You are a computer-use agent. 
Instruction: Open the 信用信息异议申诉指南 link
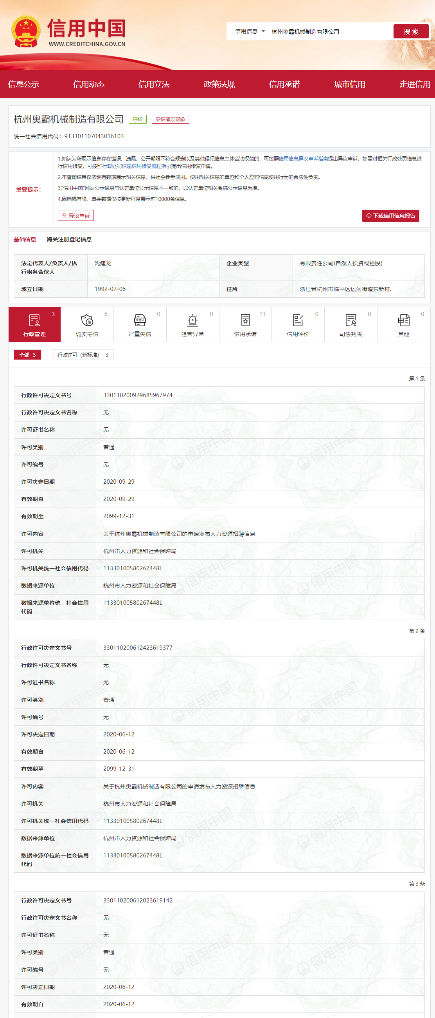click(303, 159)
